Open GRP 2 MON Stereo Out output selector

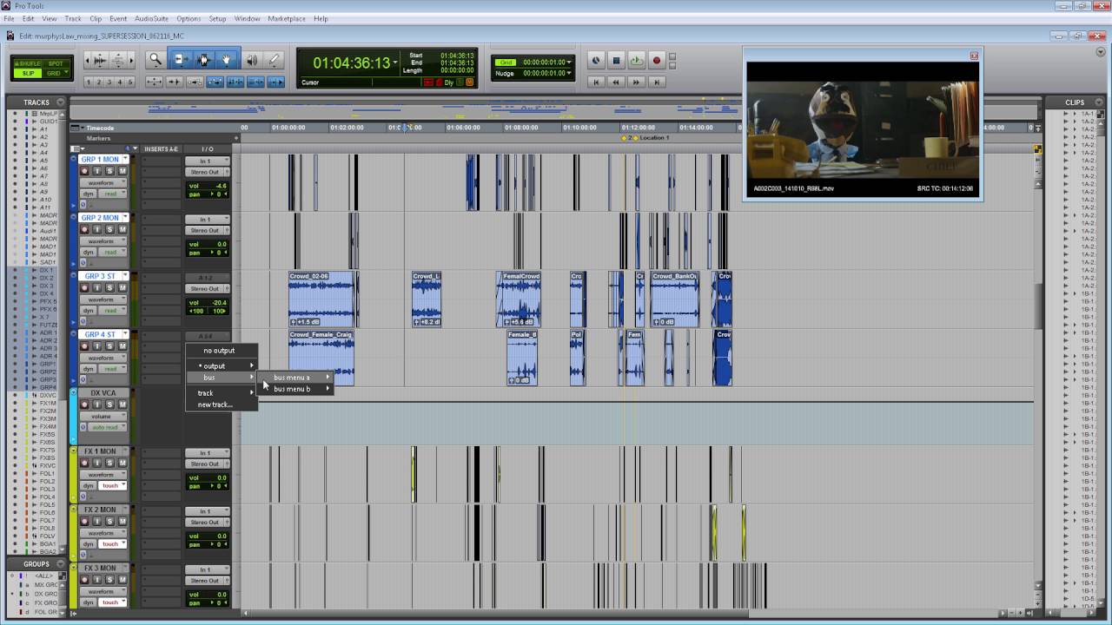pos(208,230)
